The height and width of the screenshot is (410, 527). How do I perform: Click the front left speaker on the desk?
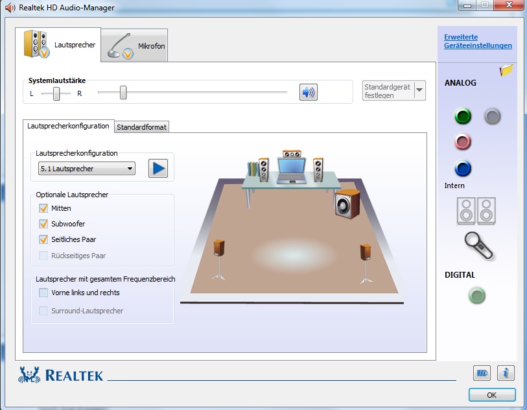coord(263,170)
